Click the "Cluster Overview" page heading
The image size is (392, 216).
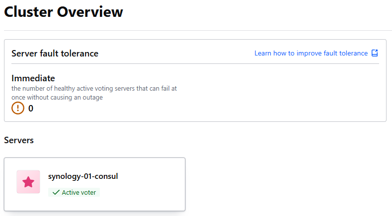tap(64, 12)
